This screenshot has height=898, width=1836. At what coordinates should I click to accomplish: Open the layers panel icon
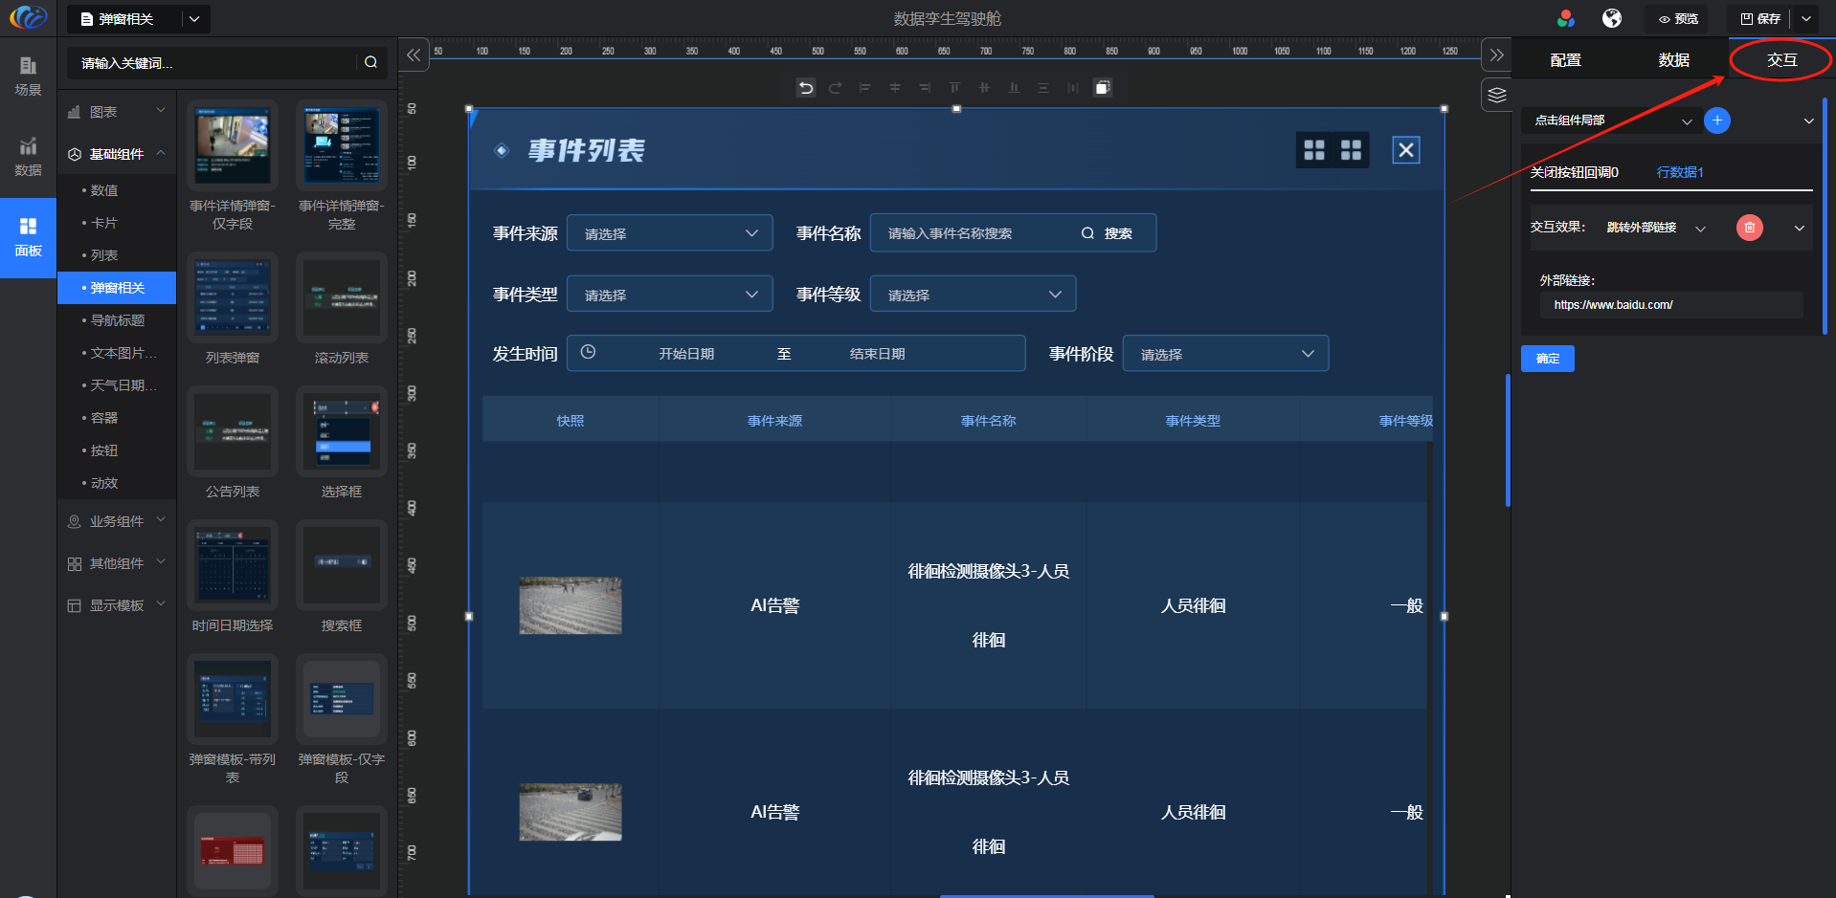tap(1497, 95)
